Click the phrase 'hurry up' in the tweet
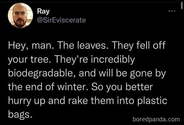184x125 pixels. [x=27, y=101]
